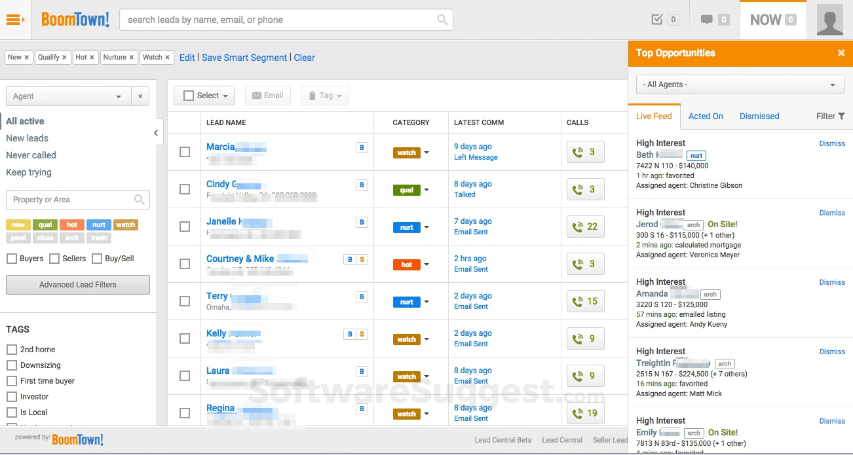Click the call phone icon for Marcia
This screenshot has height=455, width=853.
point(578,152)
